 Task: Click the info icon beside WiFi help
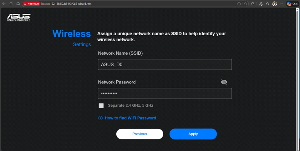click(100, 118)
